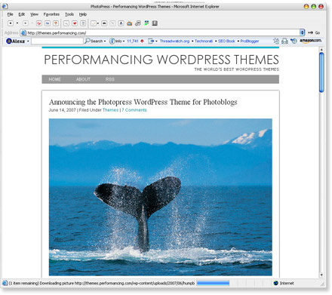Open the Alexa Info dropdown arrow
The image size is (332, 295).
click(x=124, y=41)
